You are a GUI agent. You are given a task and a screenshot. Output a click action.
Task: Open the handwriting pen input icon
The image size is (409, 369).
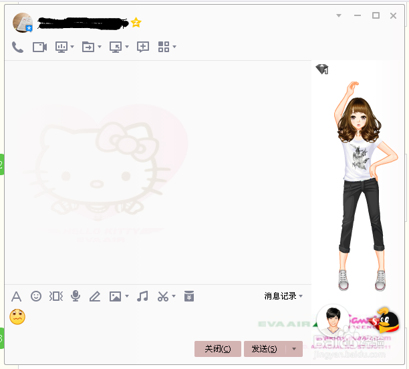tap(95, 296)
